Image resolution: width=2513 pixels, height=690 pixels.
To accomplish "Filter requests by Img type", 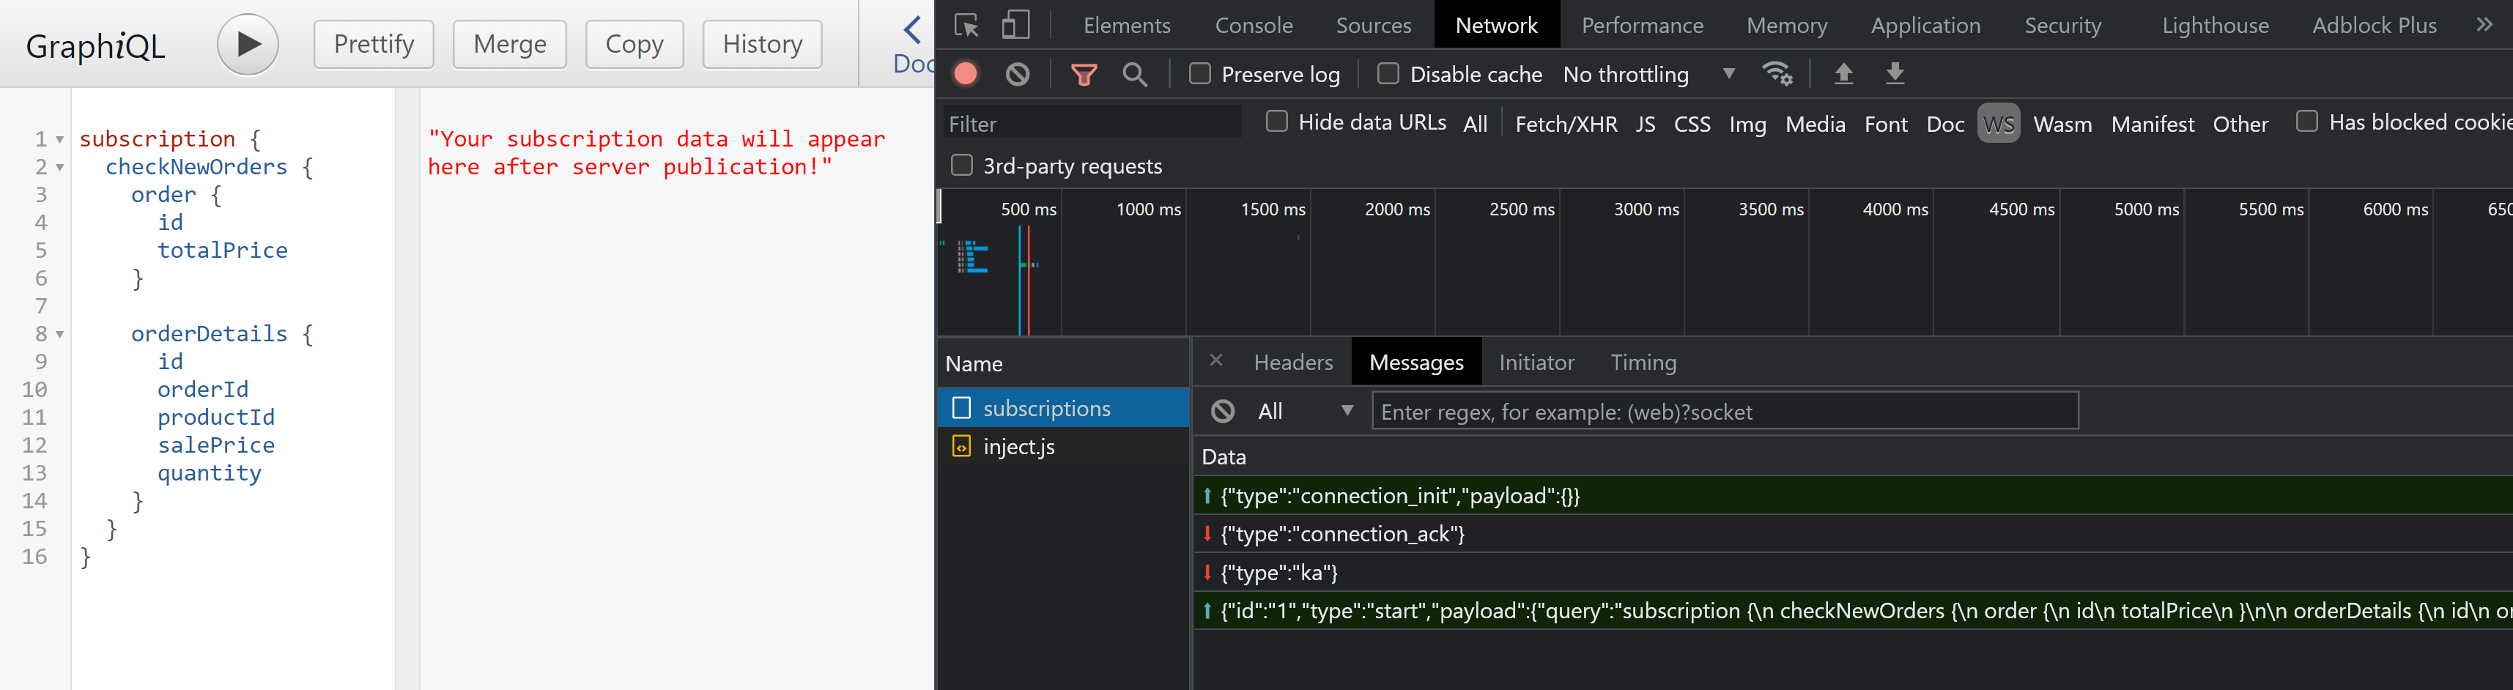I will click(1747, 124).
